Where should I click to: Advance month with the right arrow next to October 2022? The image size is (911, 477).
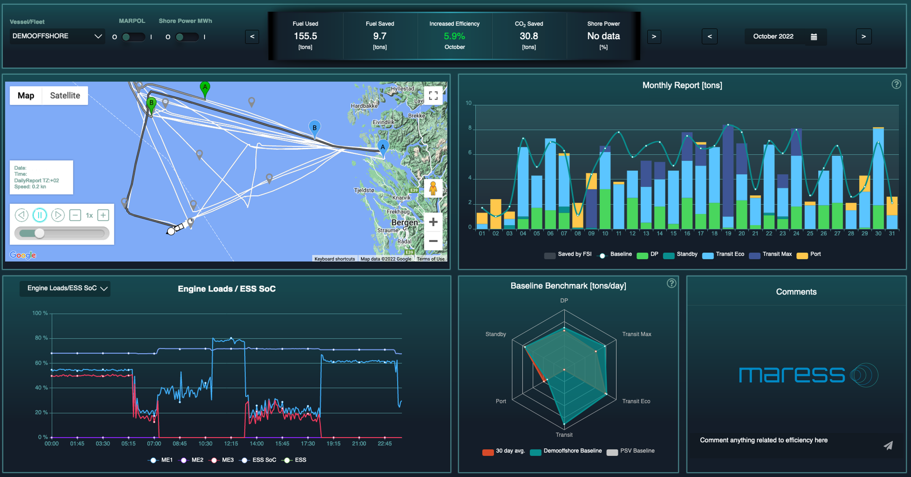coord(864,36)
